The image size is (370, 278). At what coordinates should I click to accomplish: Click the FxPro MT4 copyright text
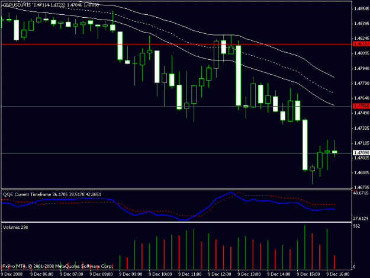pyautogui.click(x=57, y=266)
